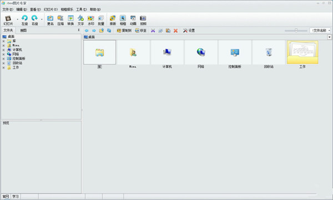Click the paste clipboard icon
This screenshot has width=333, height=200.
[168, 31]
